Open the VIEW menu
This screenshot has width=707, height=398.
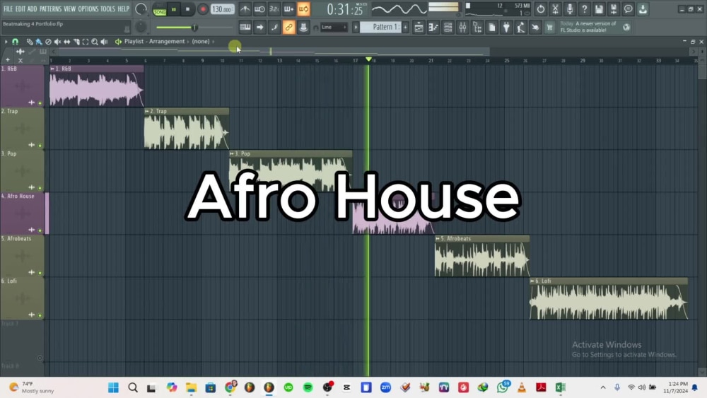[69, 9]
